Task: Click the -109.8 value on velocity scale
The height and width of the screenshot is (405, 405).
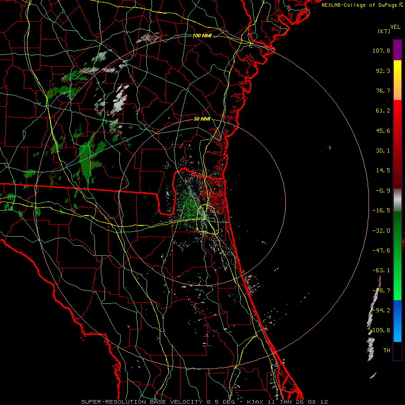Action: 380,330
